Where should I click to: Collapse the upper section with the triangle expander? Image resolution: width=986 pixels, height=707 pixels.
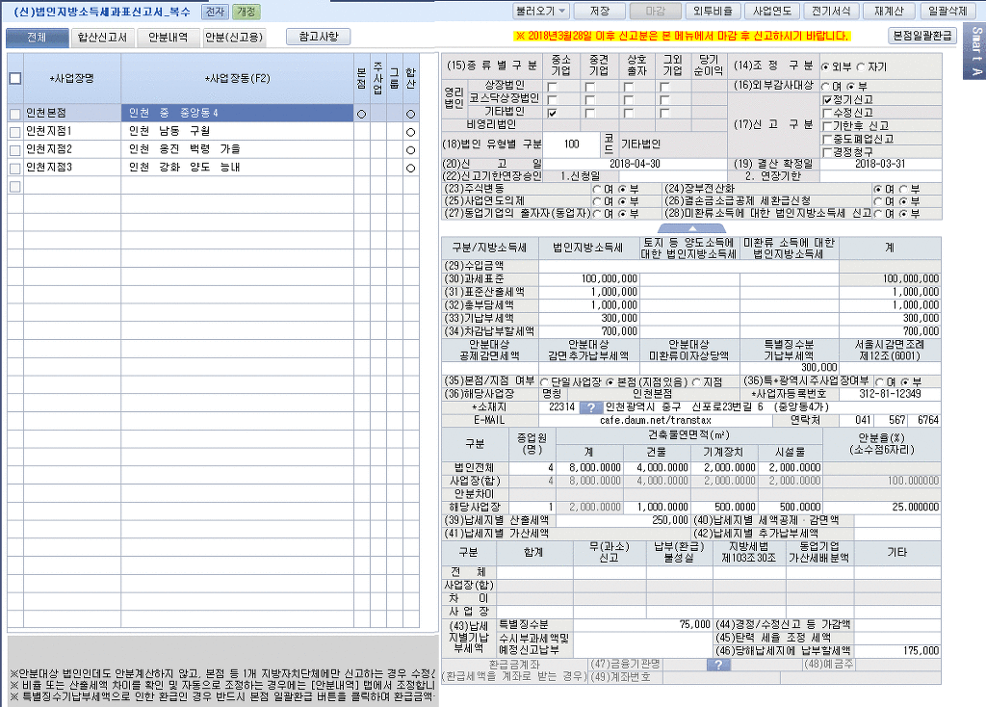coord(691,228)
